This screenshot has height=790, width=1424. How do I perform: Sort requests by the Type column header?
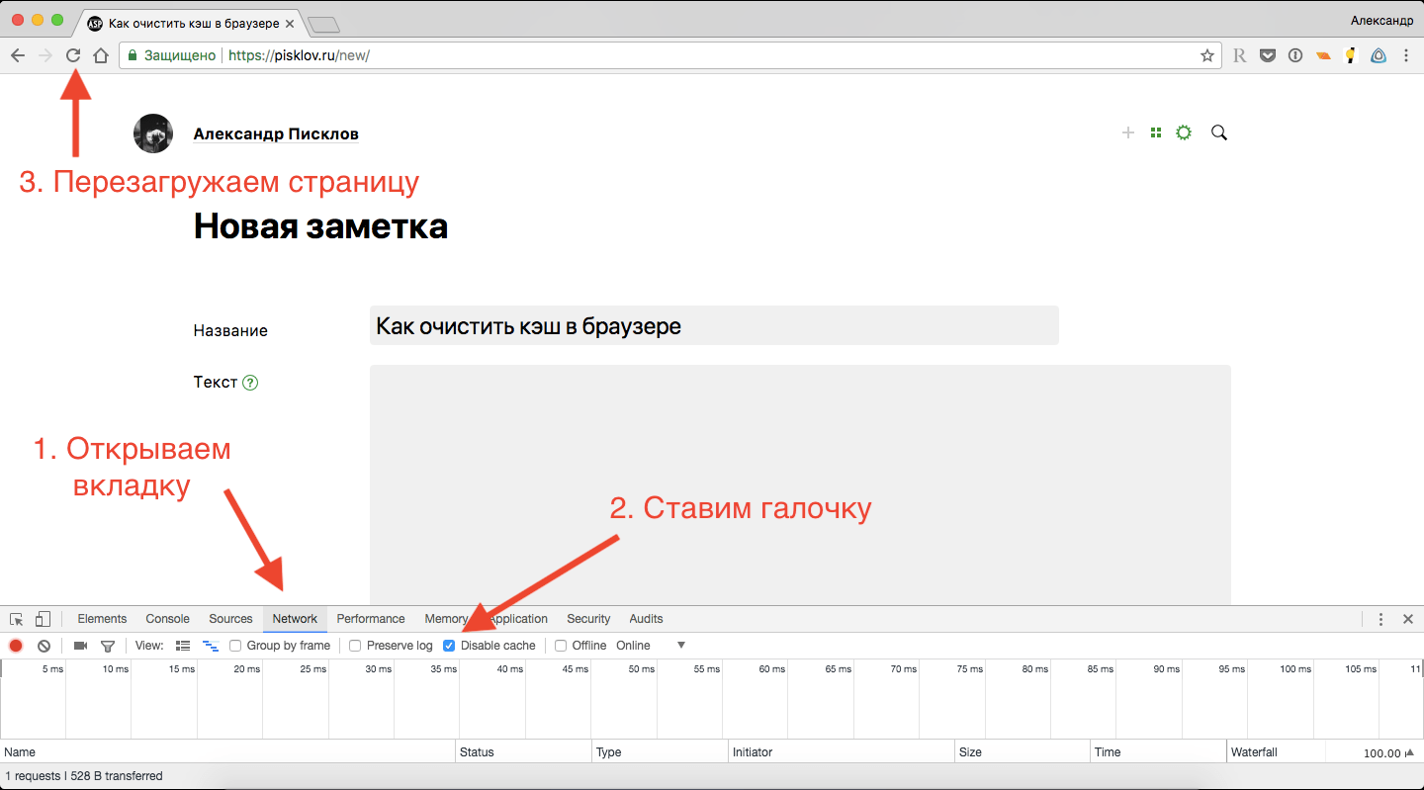(x=661, y=752)
